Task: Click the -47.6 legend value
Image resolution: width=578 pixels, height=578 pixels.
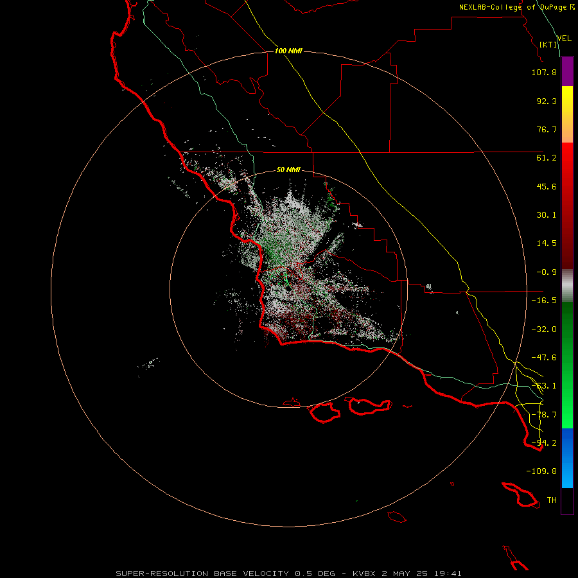Action: coord(544,358)
